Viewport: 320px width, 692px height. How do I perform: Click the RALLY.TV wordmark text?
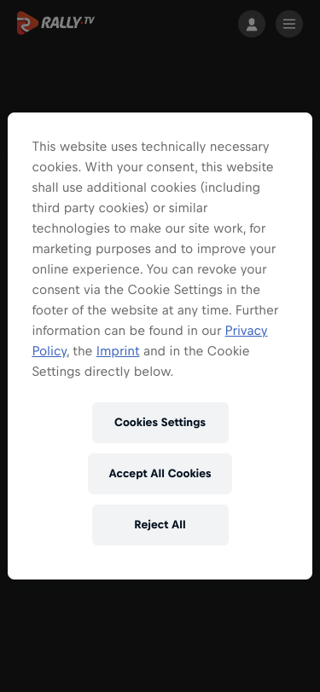click(x=67, y=22)
